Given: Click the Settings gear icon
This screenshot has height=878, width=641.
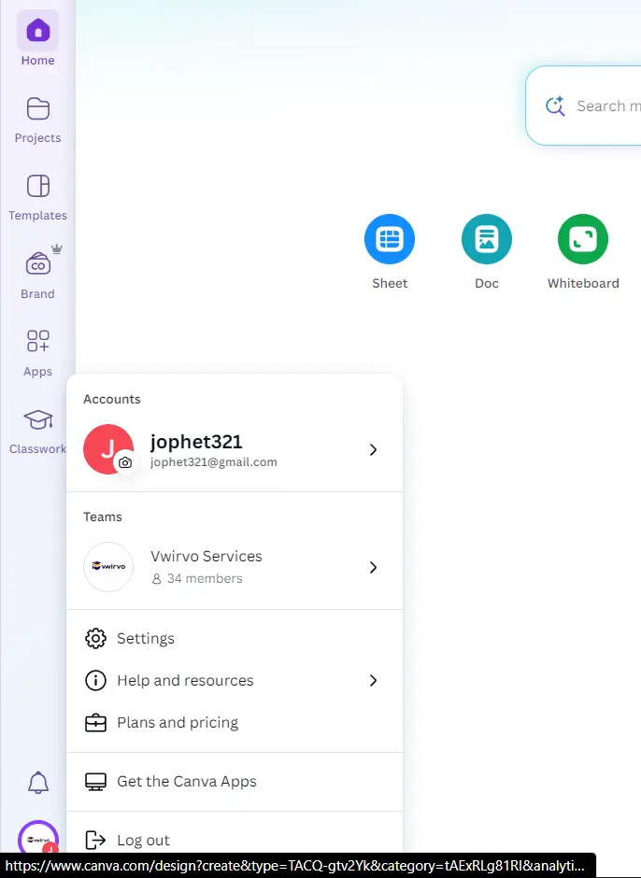Looking at the screenshot, I should [95, 638].
